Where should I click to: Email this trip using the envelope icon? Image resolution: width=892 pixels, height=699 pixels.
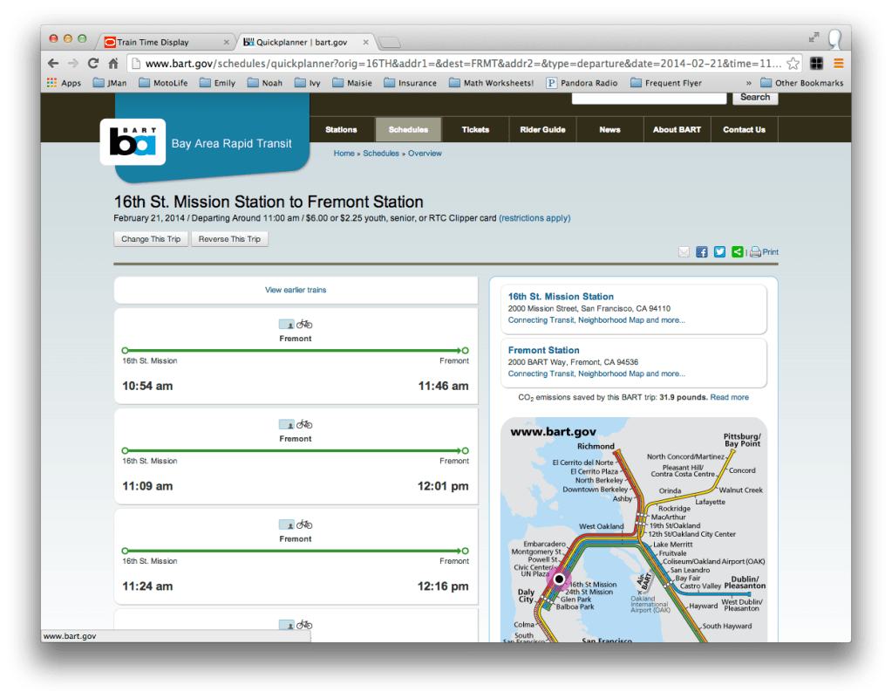pos(684,251)
